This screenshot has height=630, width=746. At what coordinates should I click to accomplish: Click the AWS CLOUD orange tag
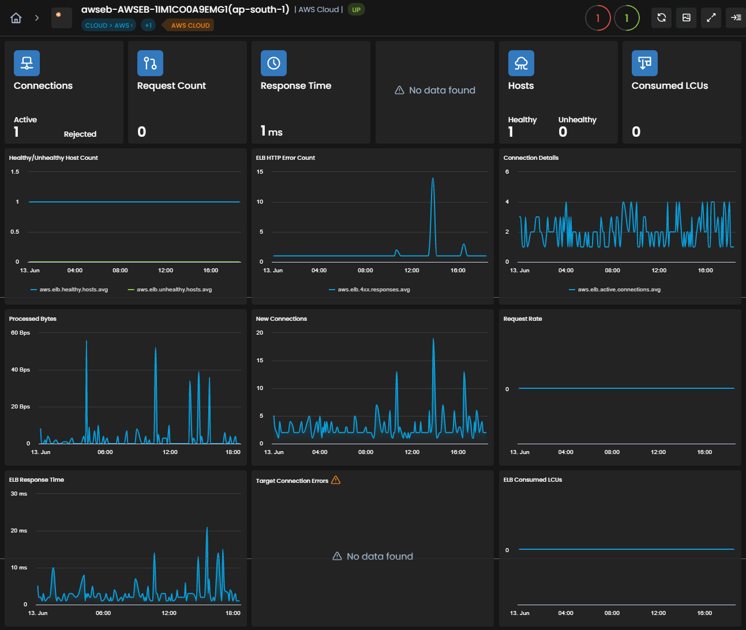[189, 25]
